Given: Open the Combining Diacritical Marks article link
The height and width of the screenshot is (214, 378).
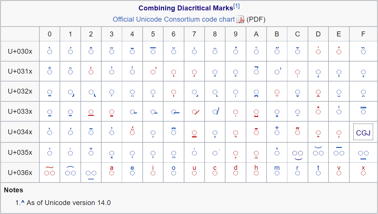Looking at the screenshot, I should 186,8.
